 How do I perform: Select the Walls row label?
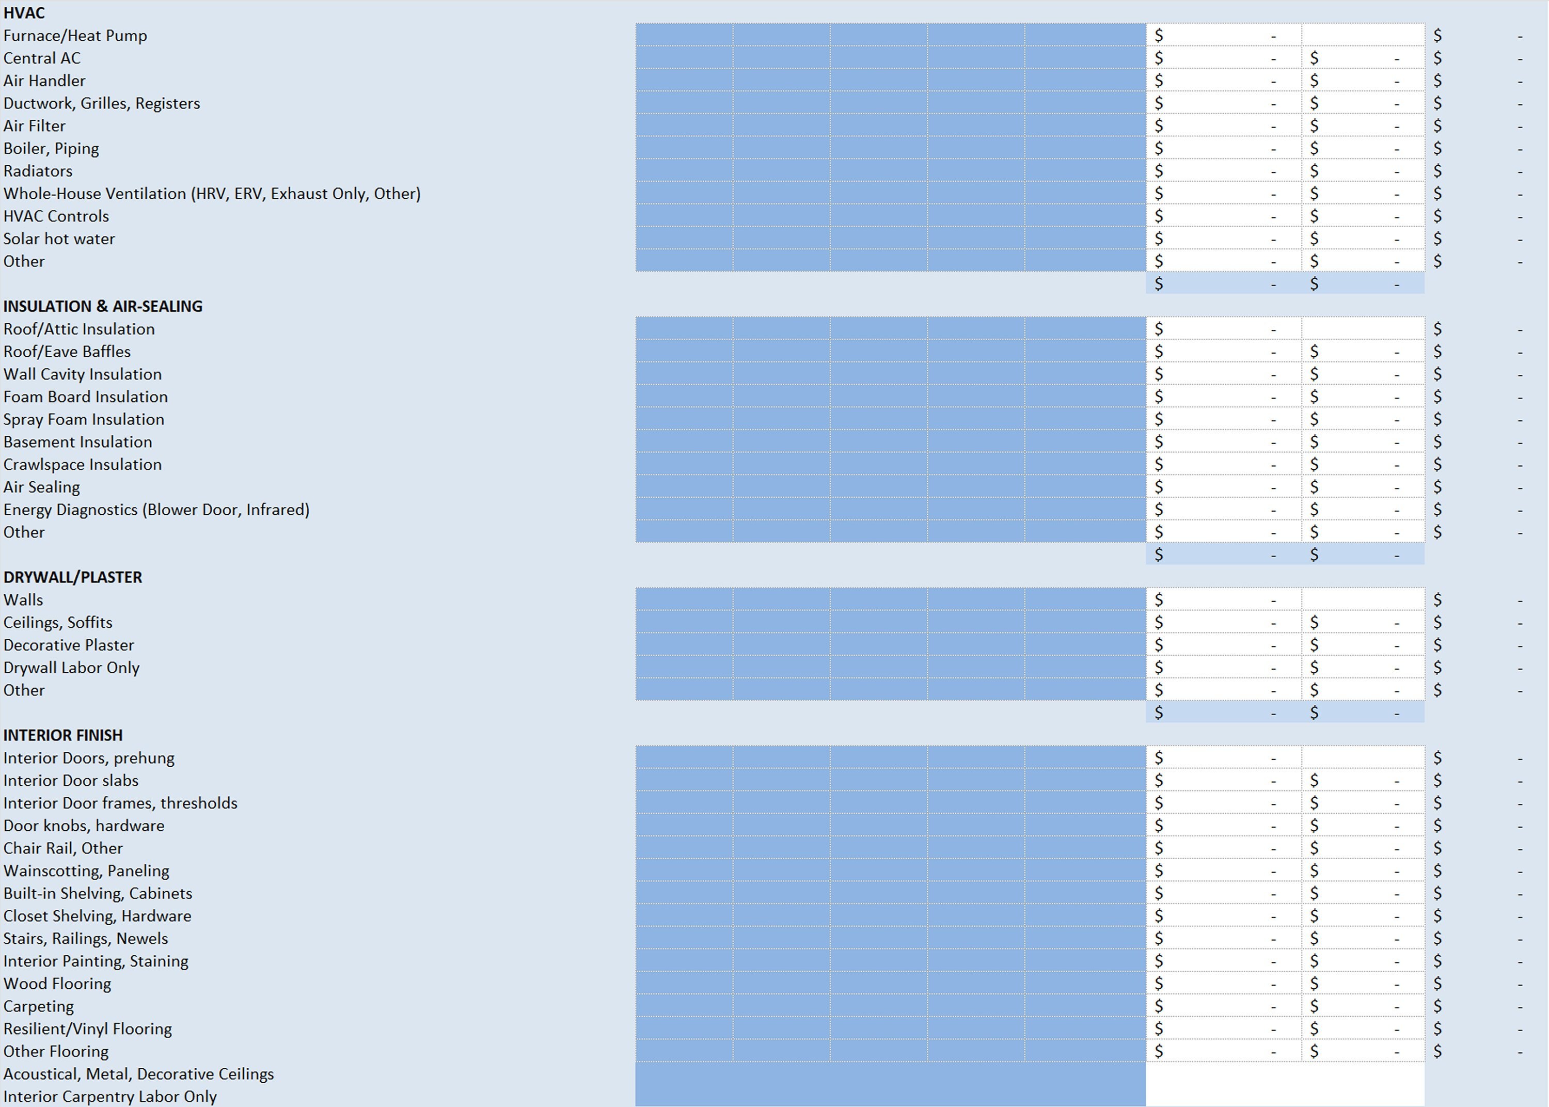23,600
